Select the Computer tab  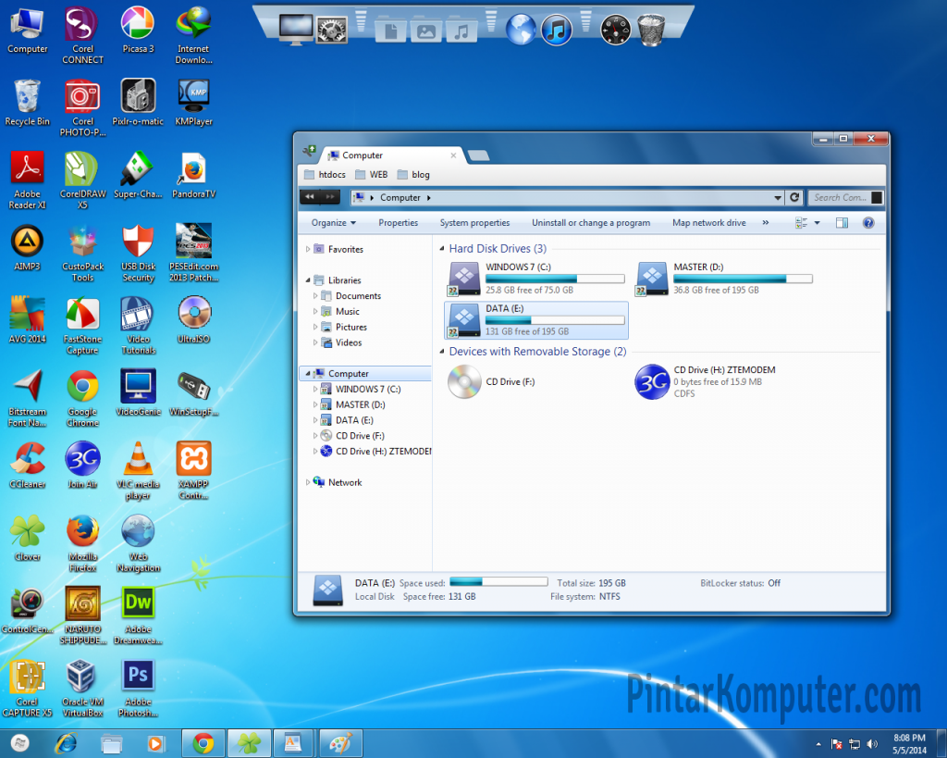tap(391, 155)
